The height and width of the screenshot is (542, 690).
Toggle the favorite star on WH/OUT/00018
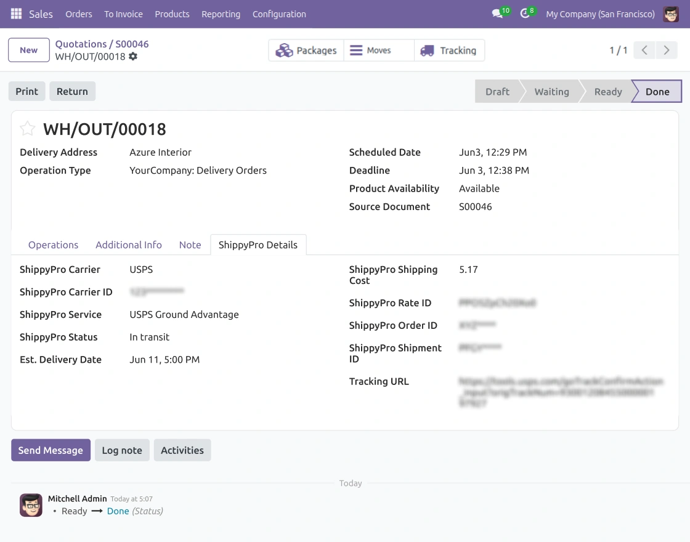pyautogui.click(x=27, y=129)
